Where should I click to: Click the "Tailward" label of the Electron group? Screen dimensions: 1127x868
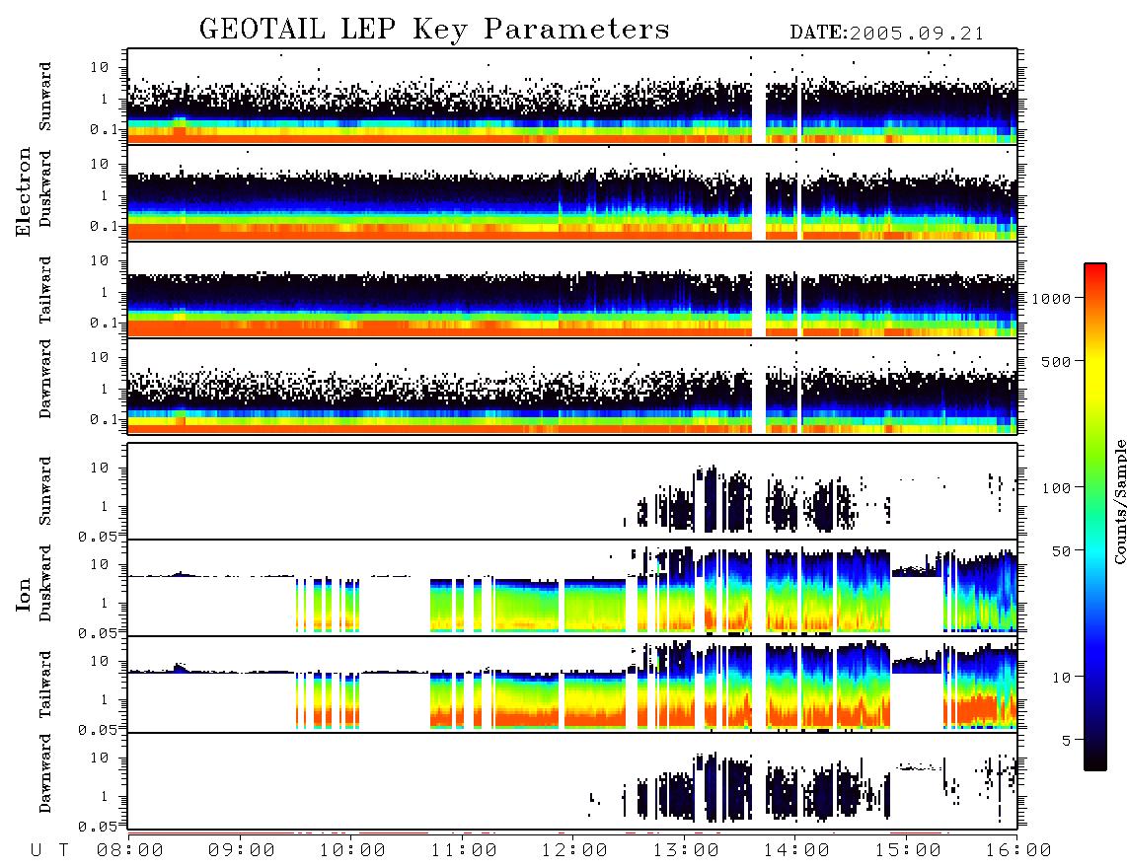[x=45, y=290]
